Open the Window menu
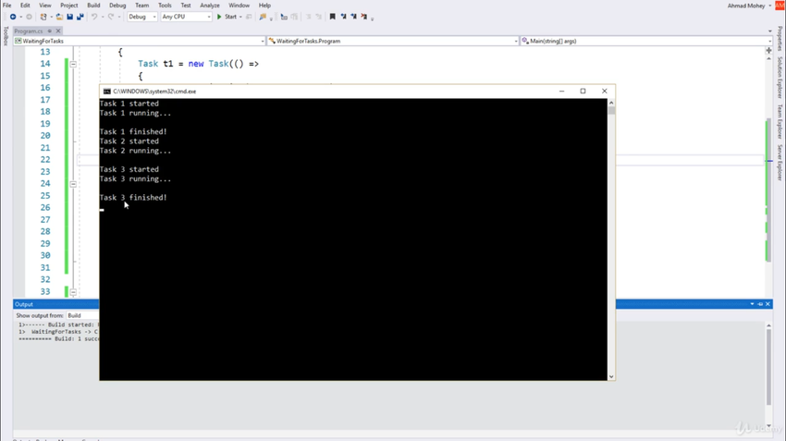 point(239,5)
